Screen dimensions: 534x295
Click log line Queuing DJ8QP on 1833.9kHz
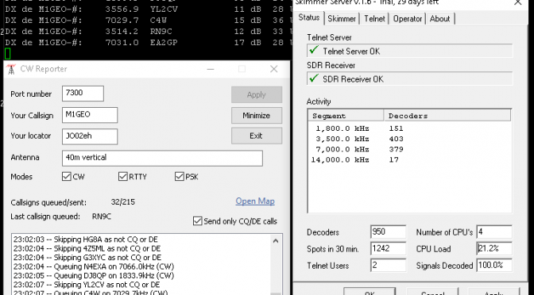pos(94,276)
